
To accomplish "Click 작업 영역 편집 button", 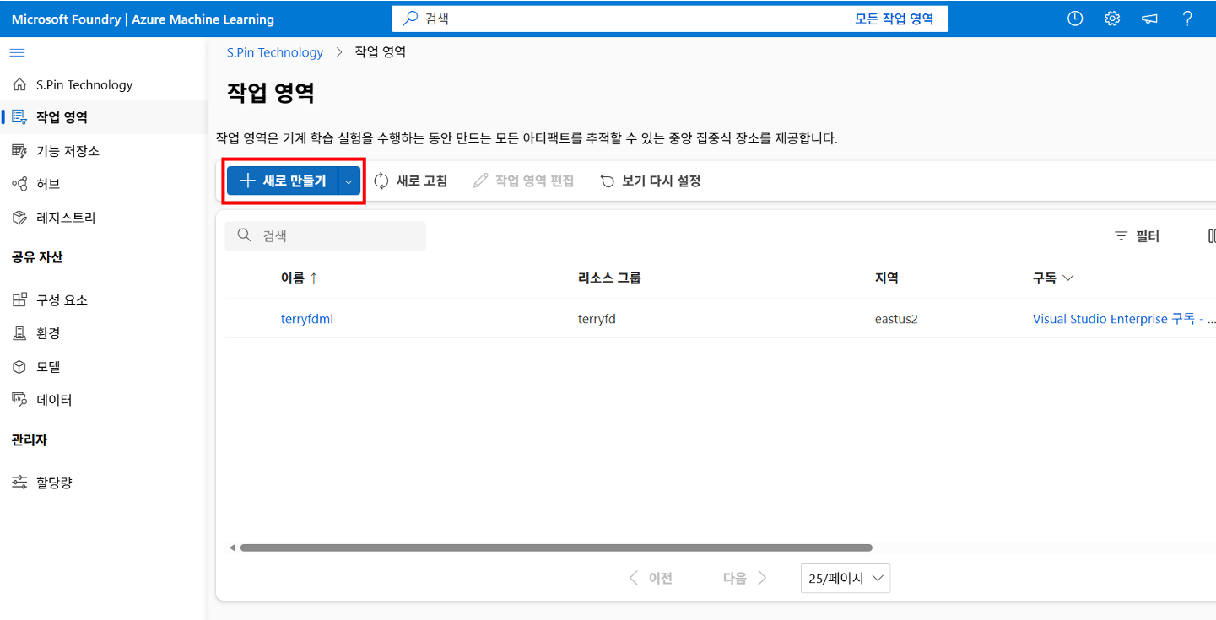I will click(524, 181).
